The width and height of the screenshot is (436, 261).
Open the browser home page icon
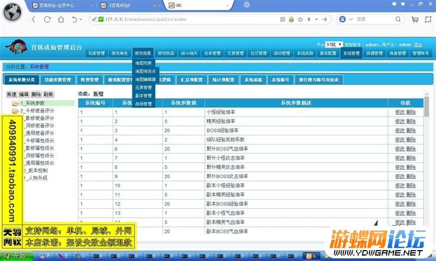point(61,20)
